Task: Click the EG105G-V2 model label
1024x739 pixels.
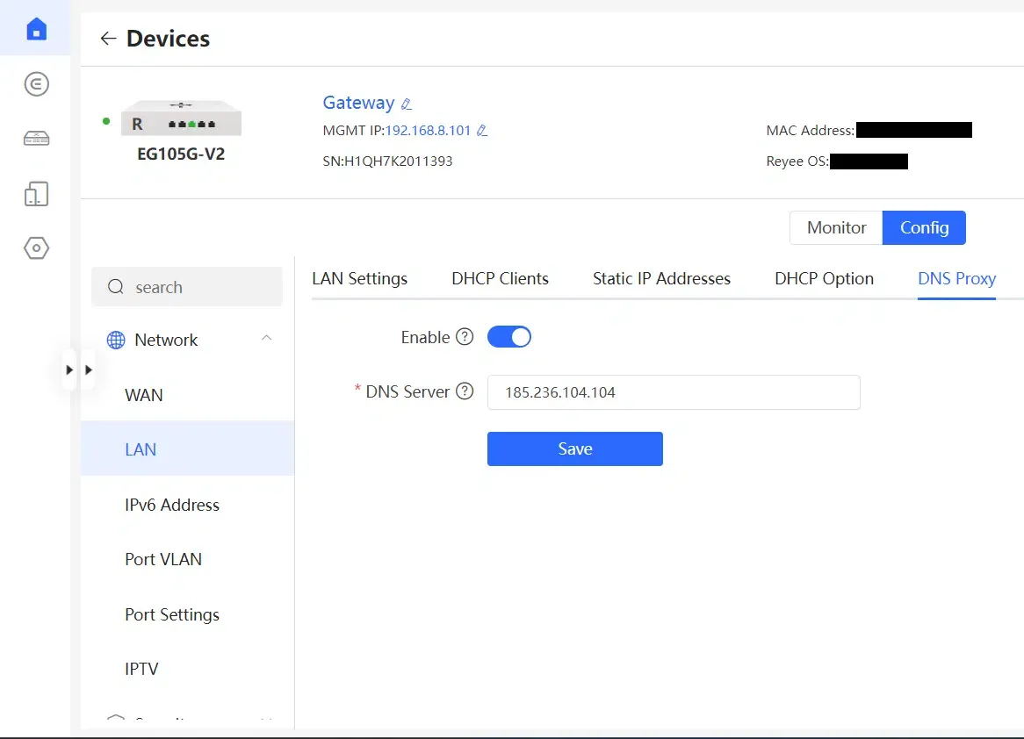Action: coord(181,154)
